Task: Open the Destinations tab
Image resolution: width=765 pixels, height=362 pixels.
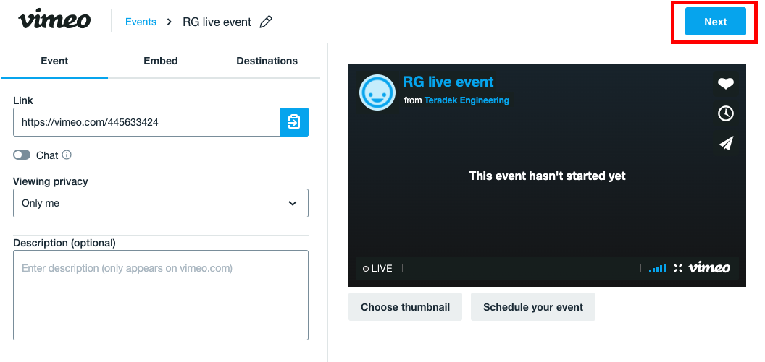Action: coord(267,61)
